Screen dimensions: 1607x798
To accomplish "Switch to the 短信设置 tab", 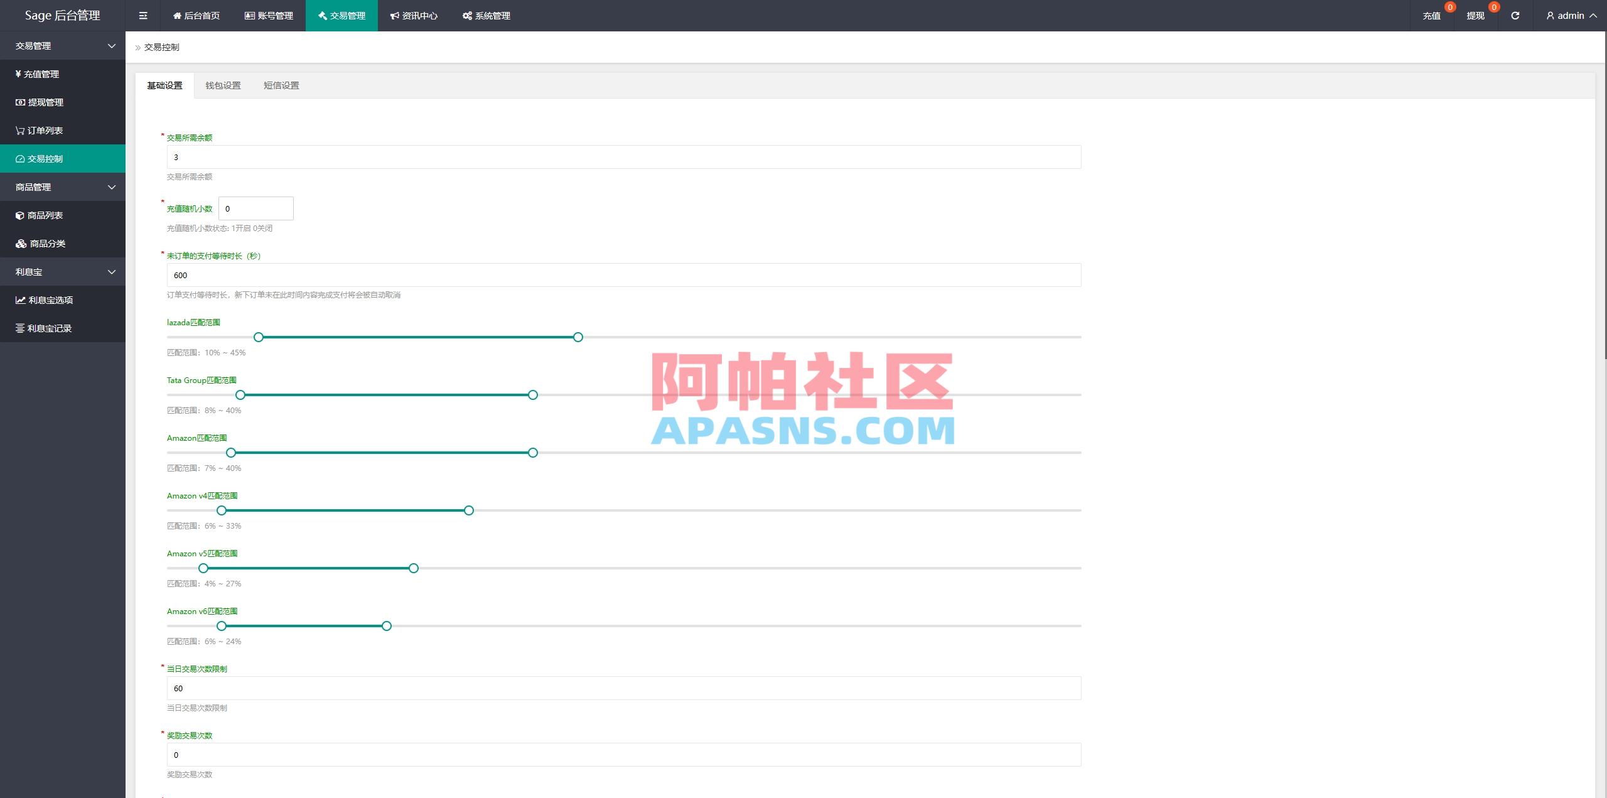I will (281, 85).
